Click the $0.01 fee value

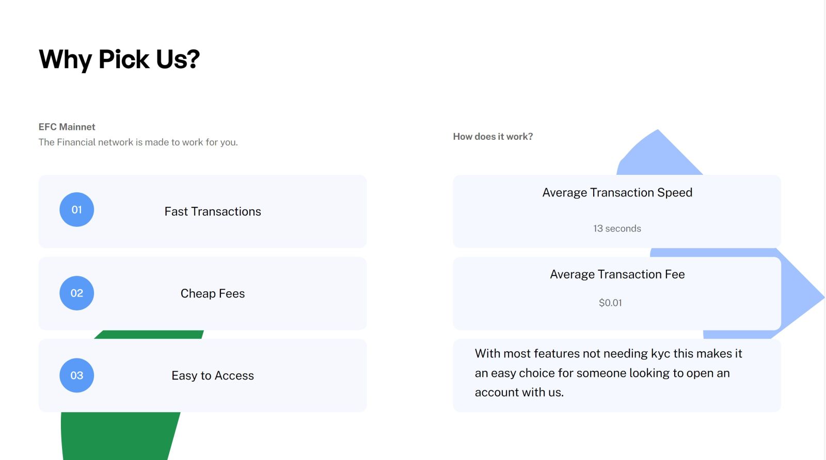pyautogui.click(x=610, y=303)
